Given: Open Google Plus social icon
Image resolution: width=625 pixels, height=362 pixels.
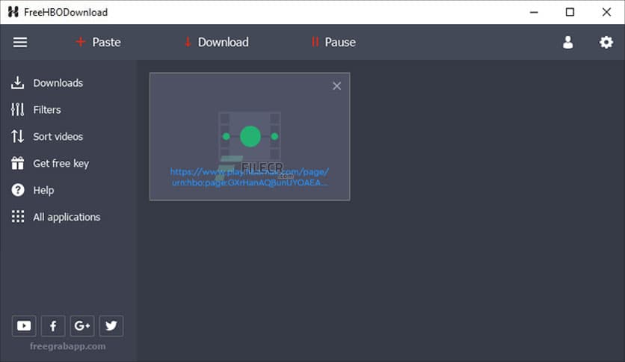Looking at the screenshot, I should 82,326.
